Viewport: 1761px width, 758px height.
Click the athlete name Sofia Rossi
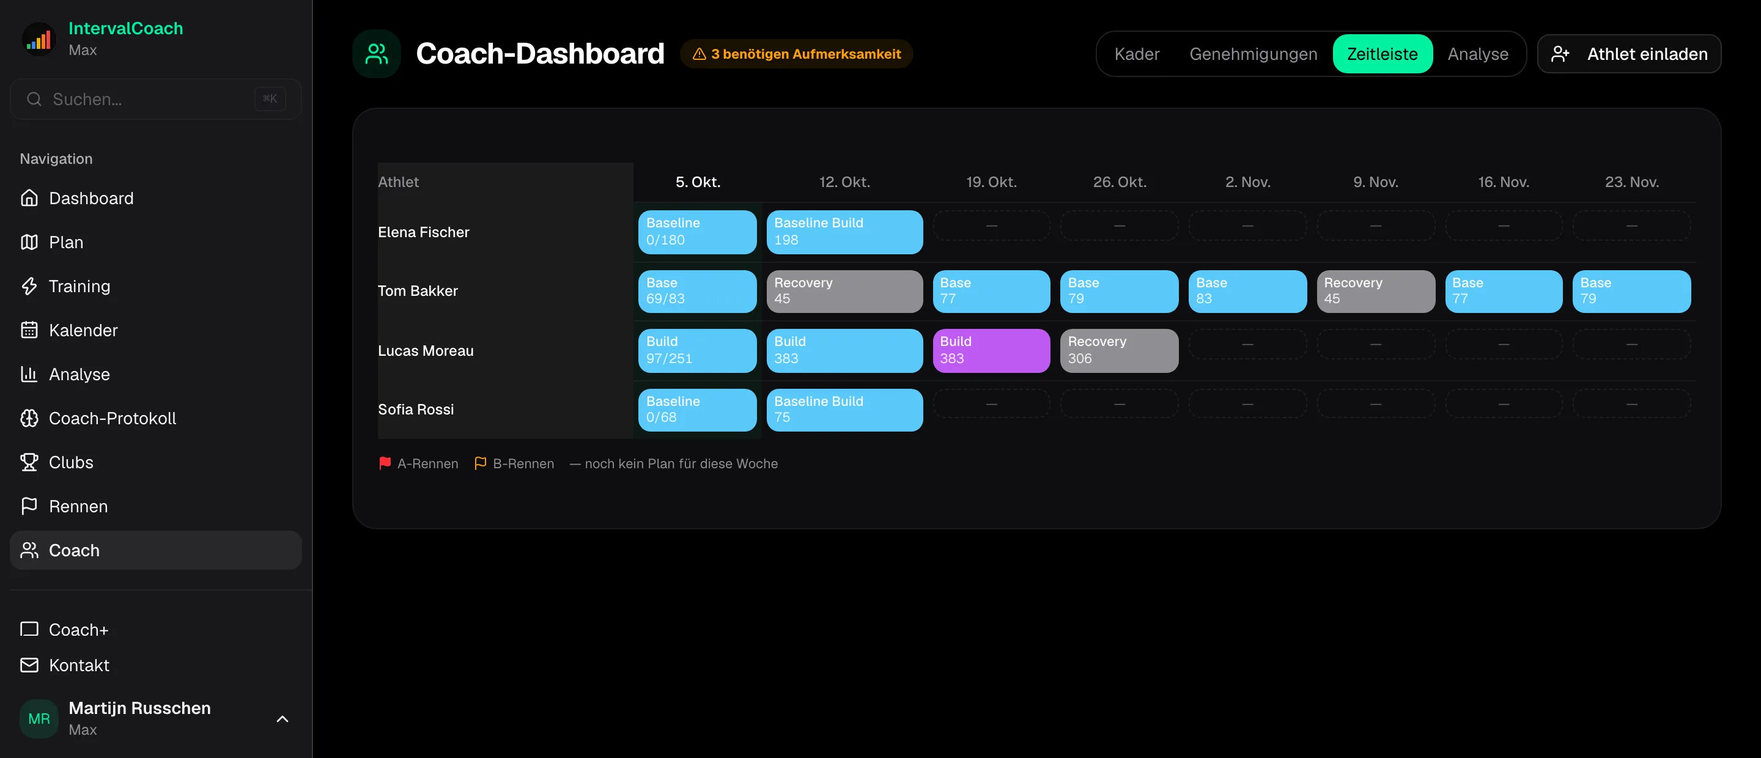(416, 410)
